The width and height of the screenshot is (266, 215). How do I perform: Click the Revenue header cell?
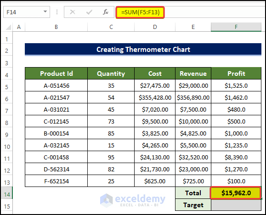tap(193, 74)
